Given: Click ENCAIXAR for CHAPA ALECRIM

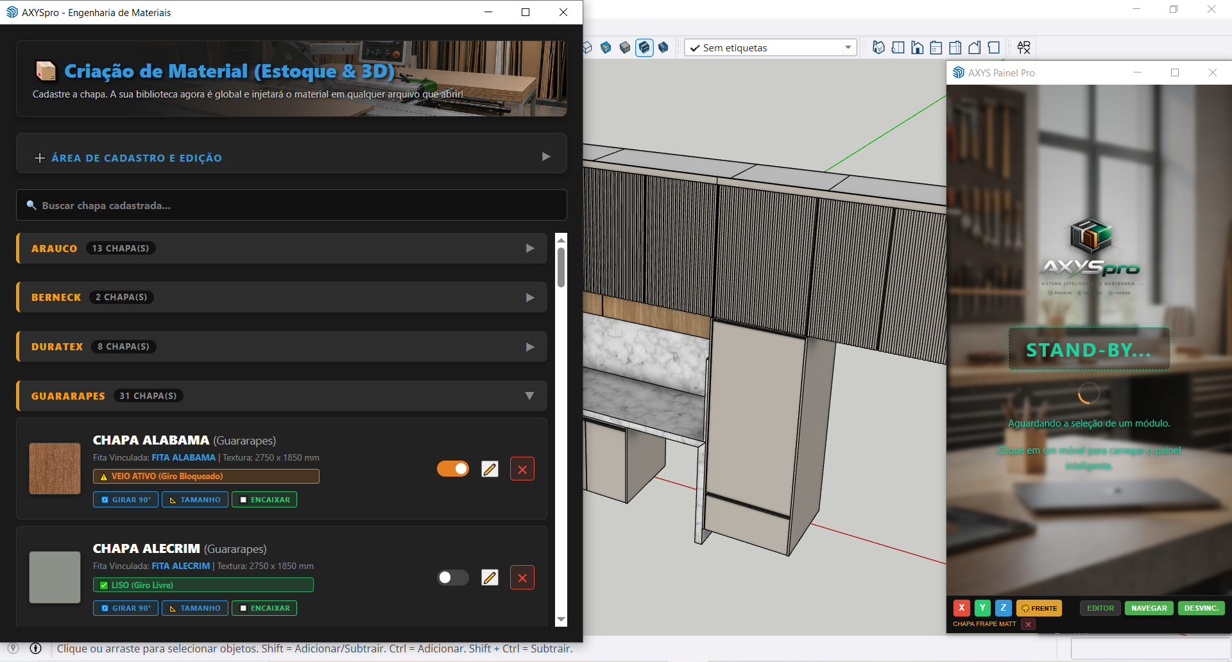Looking at the screenshot, I should pos(264,608).
